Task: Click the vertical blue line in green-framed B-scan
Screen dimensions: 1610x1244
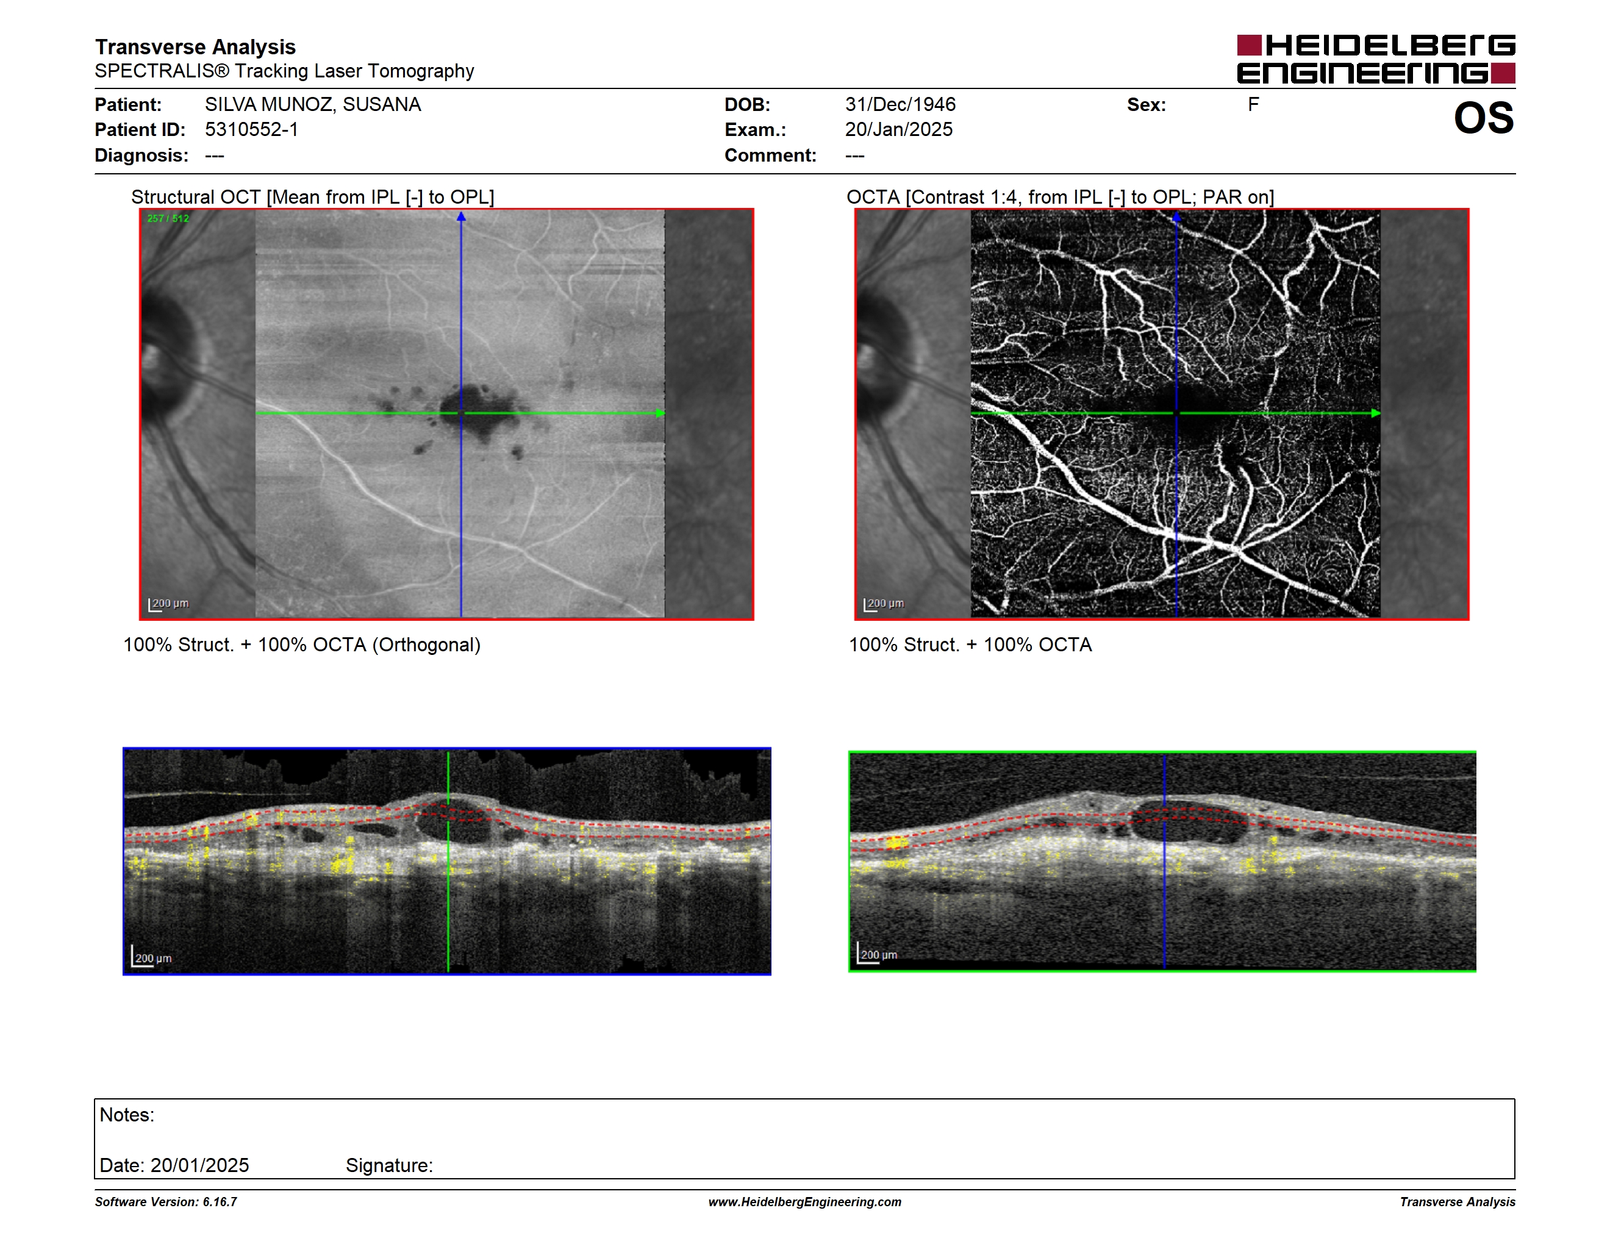Action: [1164, 862]
